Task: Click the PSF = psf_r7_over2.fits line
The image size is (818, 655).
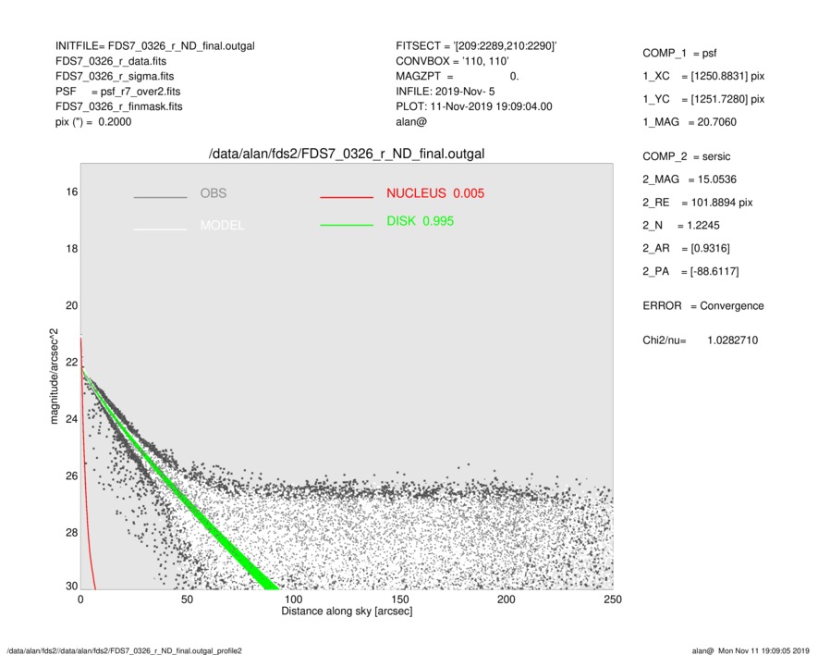Action: tap(118, 92)
